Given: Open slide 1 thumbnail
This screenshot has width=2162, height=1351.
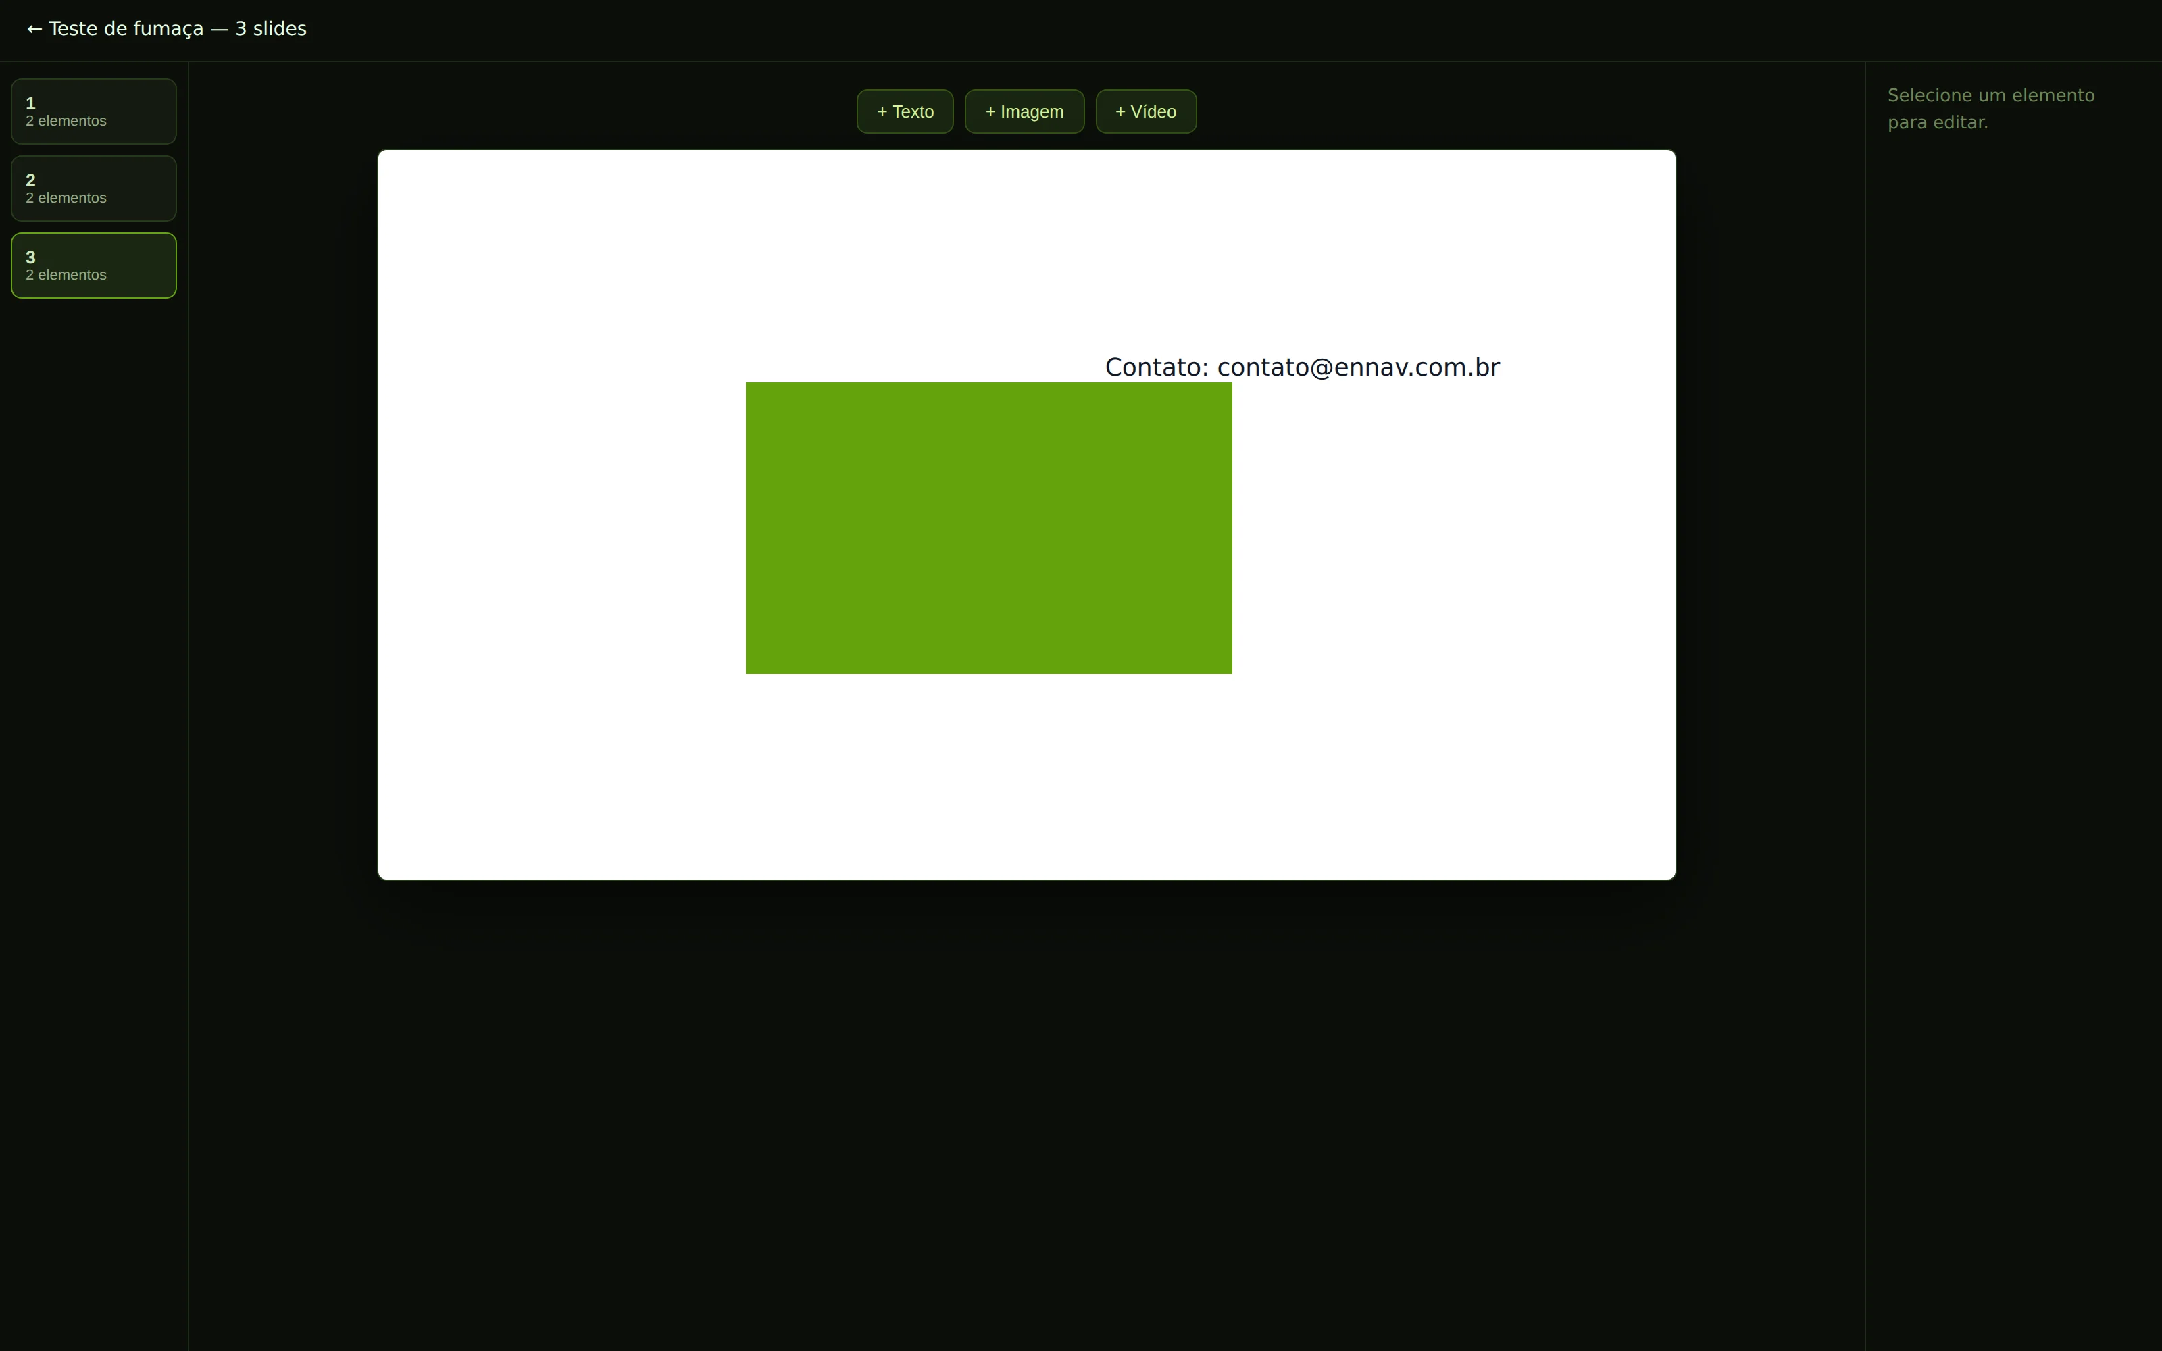Looking at the screenshot, I should click(94, 111).
